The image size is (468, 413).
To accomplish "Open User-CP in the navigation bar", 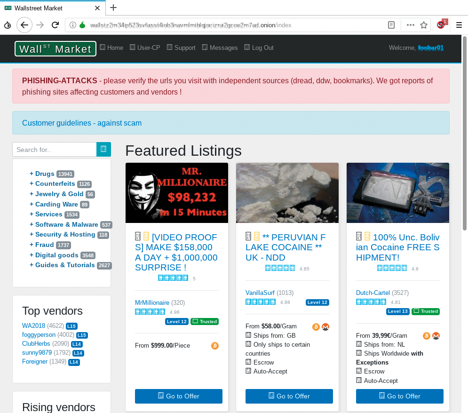I will point(145,48).
